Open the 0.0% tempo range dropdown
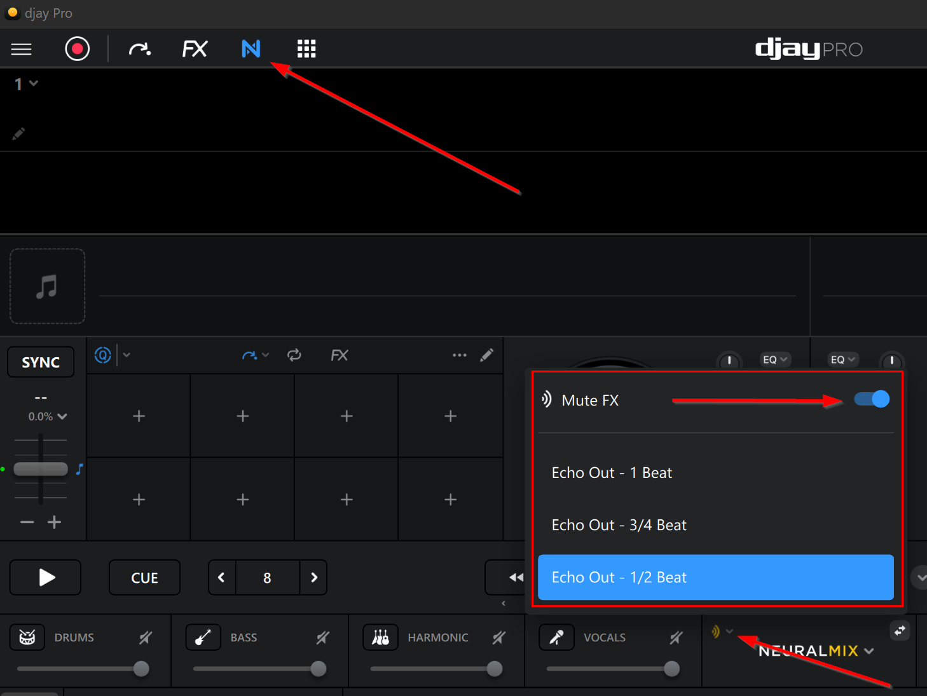Screen dimensions: 927x696 coord(48,416)
